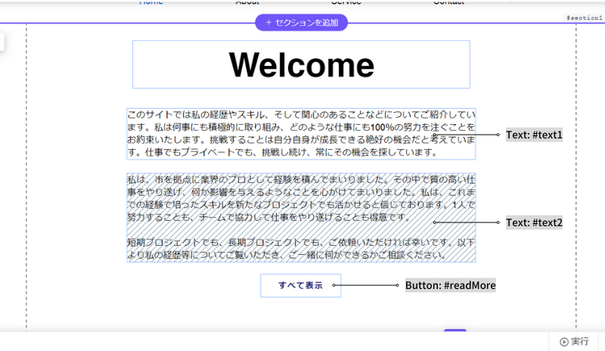Click the #section1 label tag
Viewport: 605px width, 351px height.
(x=584, y=17)
